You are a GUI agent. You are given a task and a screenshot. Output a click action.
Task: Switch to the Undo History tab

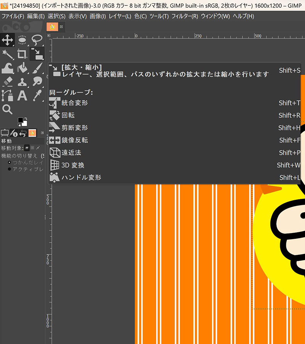pyautogui.click(x=23, y=133)
